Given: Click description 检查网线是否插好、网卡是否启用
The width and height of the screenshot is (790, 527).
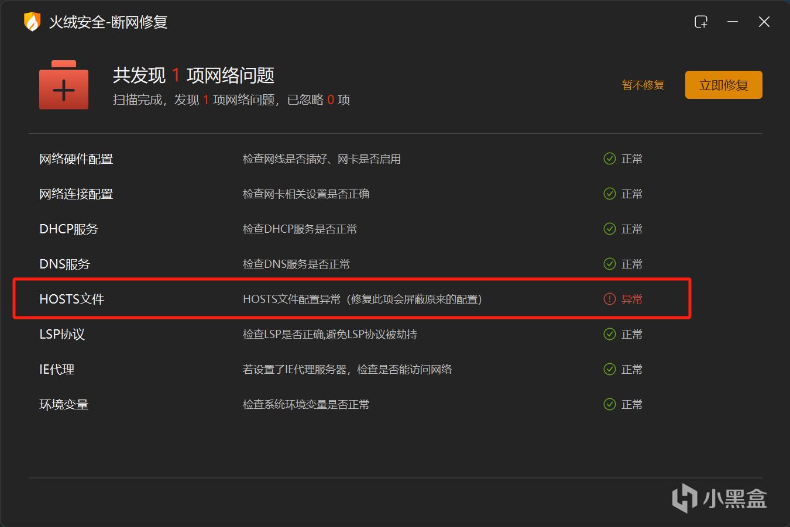Looking at the screenshot, I should (322, 159).
